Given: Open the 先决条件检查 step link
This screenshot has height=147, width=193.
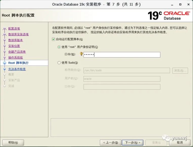Looking at the screenshot, I should tap(17, 69).
